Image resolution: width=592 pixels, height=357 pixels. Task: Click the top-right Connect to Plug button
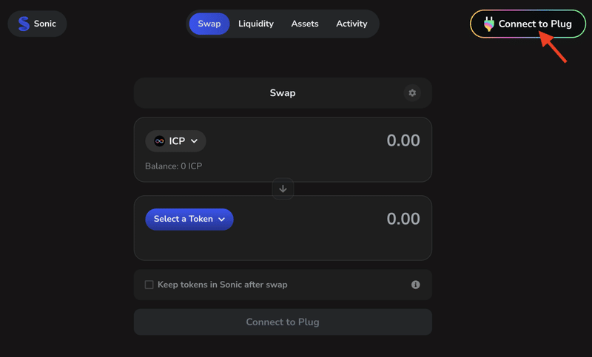click(x=528, y=24)
